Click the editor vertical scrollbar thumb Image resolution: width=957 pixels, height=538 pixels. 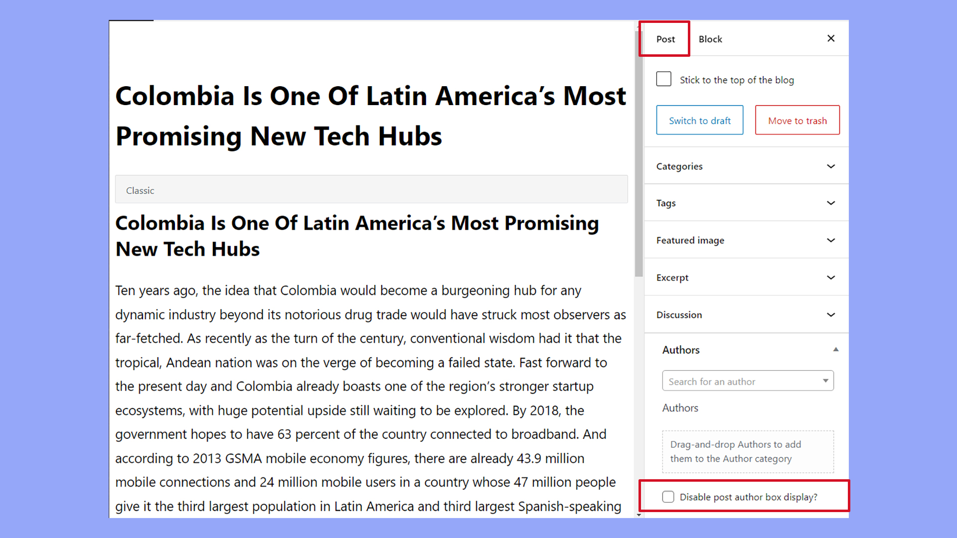coord(638,154)
